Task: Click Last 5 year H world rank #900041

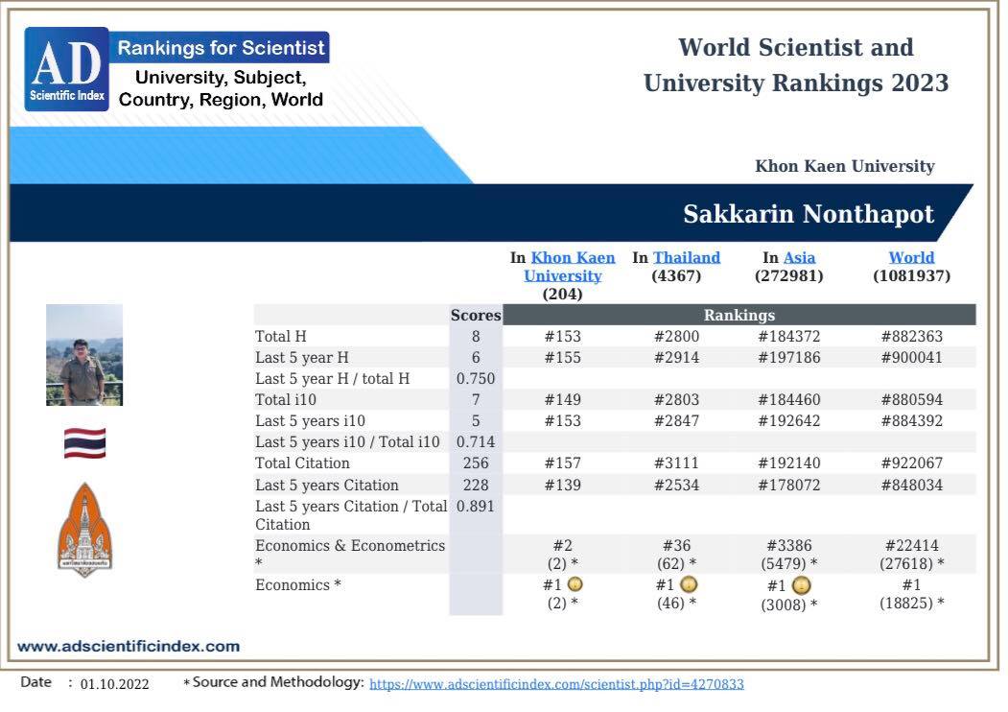Action: (x=911, y=358)
